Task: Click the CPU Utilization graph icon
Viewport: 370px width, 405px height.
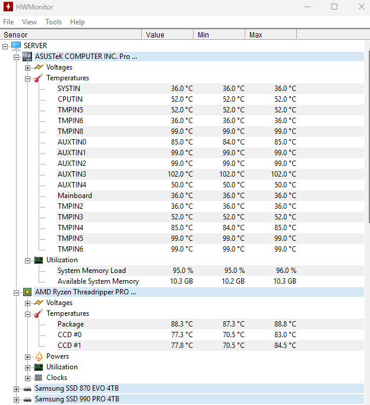Action: (39, 367)
